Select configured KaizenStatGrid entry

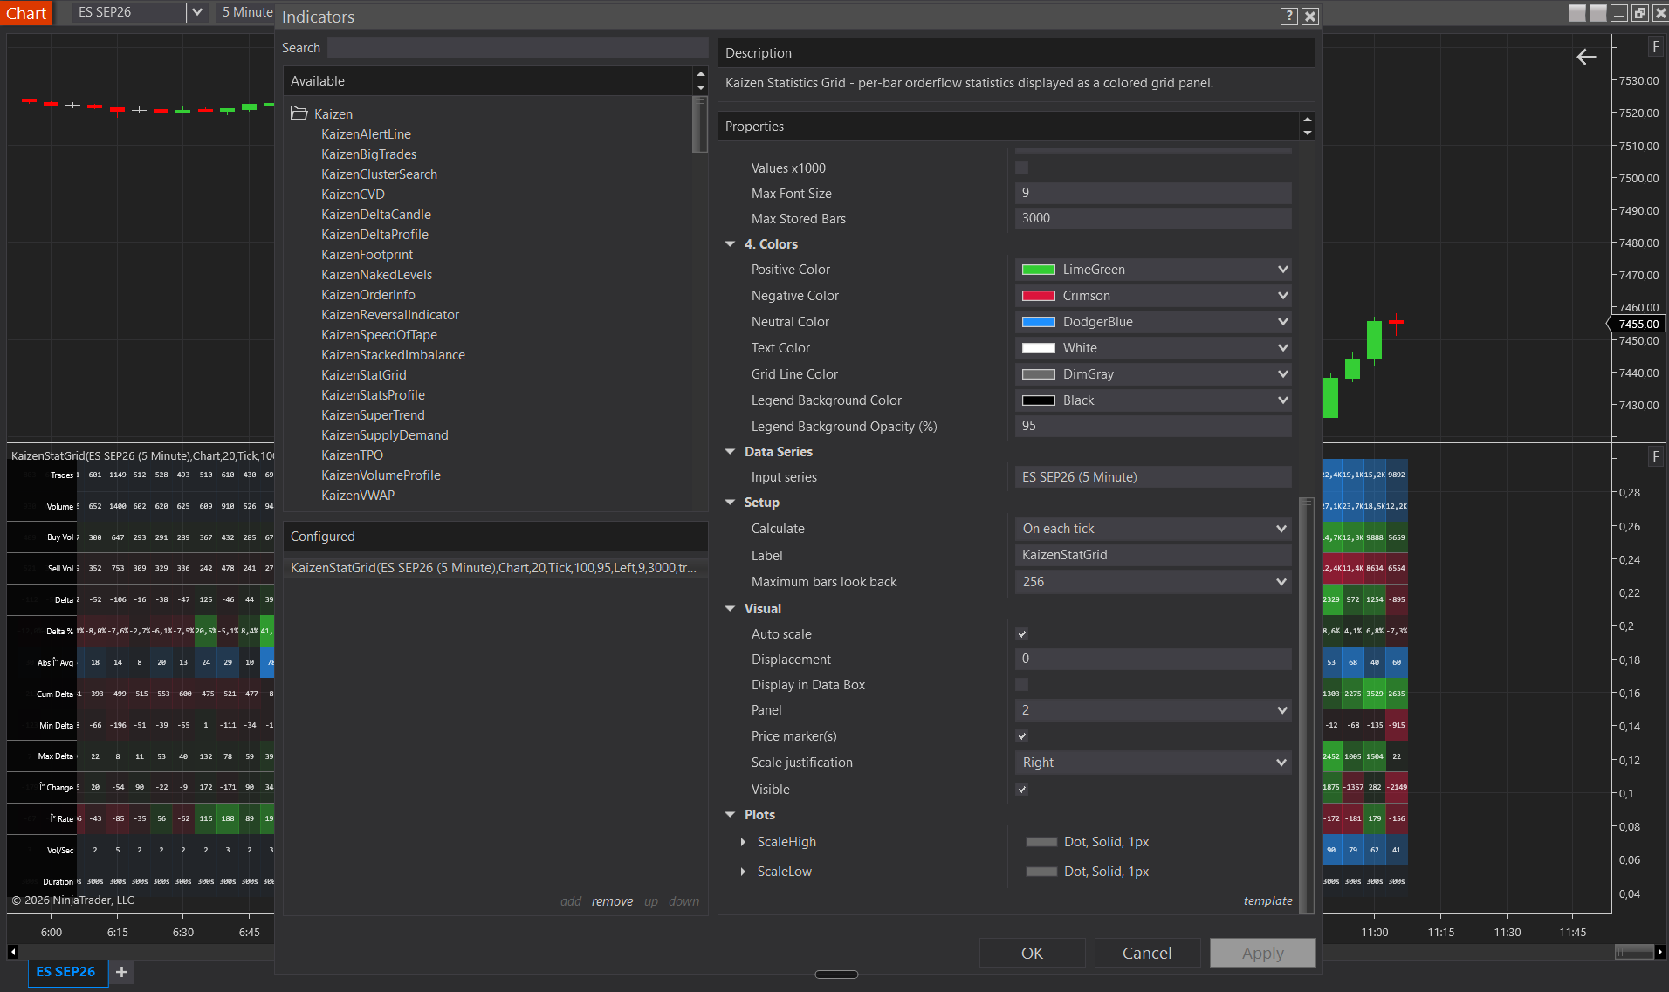coord(494,568)
